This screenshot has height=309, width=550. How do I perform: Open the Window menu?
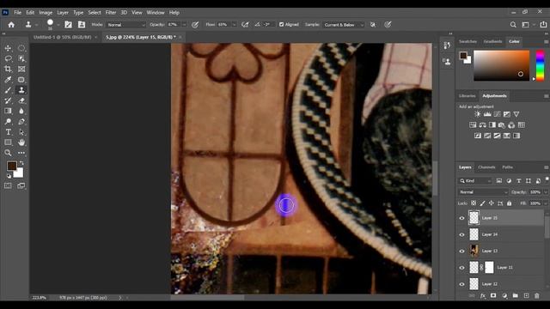click(156, 12)
